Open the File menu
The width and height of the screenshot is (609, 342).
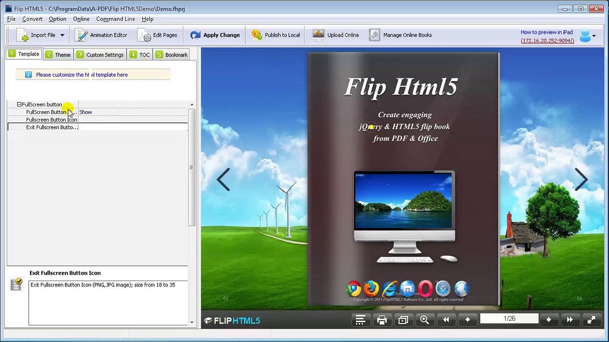coord(11,19)
